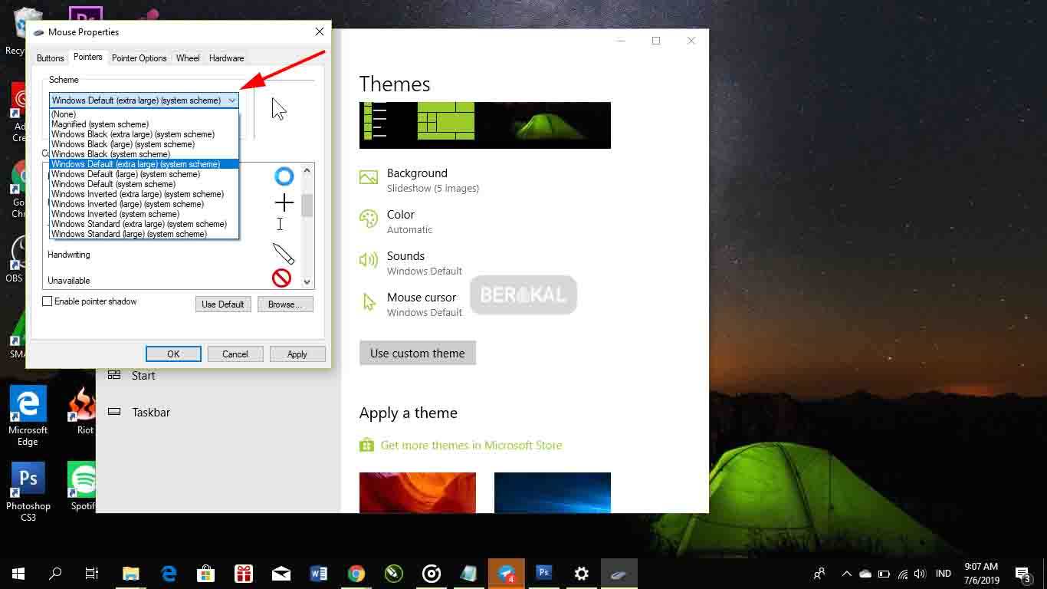1047x589 pixels.
Task: Open Task View on taskbar
Action: coord(92,574)
